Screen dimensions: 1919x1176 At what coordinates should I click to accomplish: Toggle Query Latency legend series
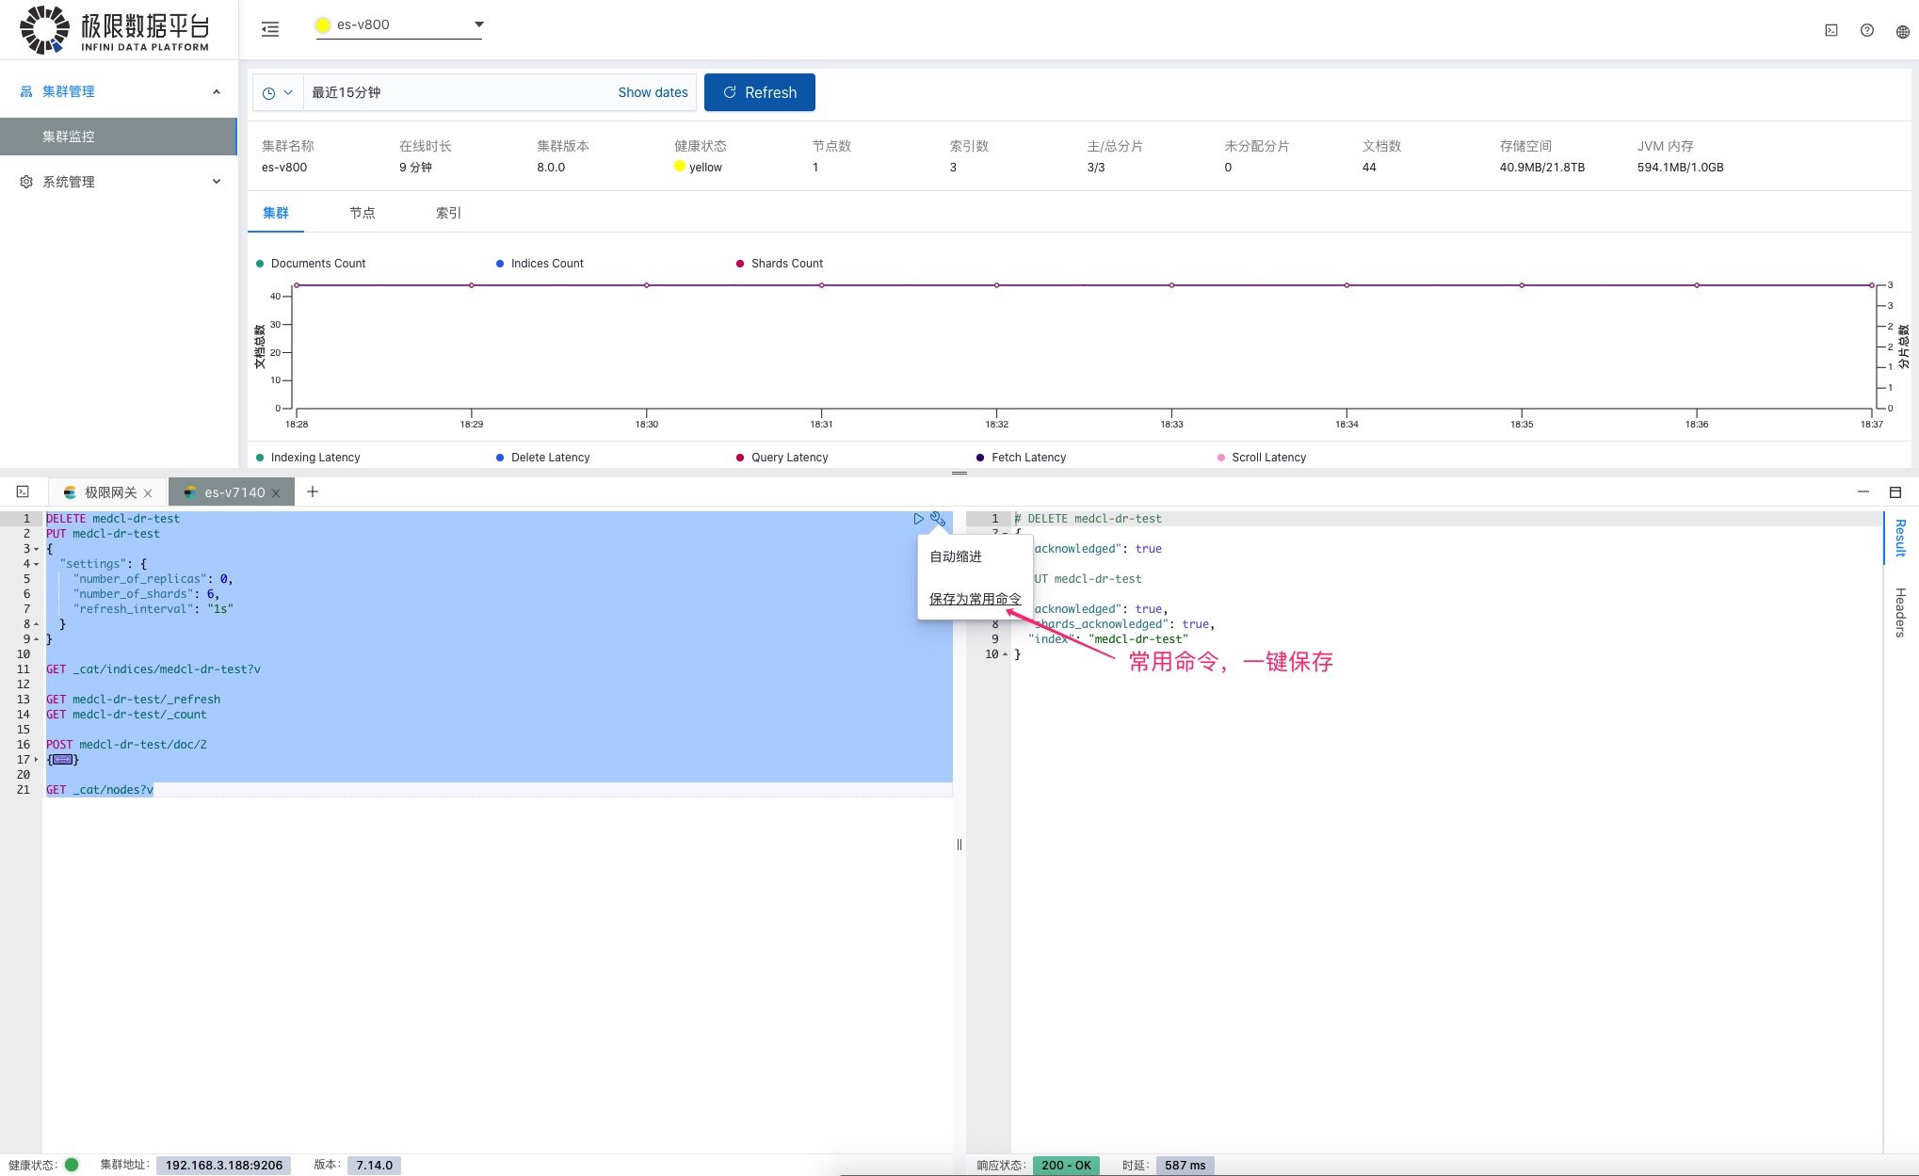pos(782,458)
